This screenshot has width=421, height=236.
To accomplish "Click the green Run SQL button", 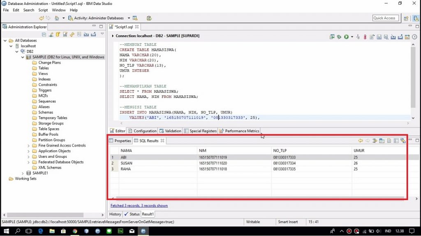I will click(346, 37).
